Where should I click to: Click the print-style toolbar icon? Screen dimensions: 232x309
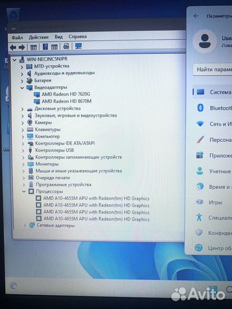[x=66, y=46]
